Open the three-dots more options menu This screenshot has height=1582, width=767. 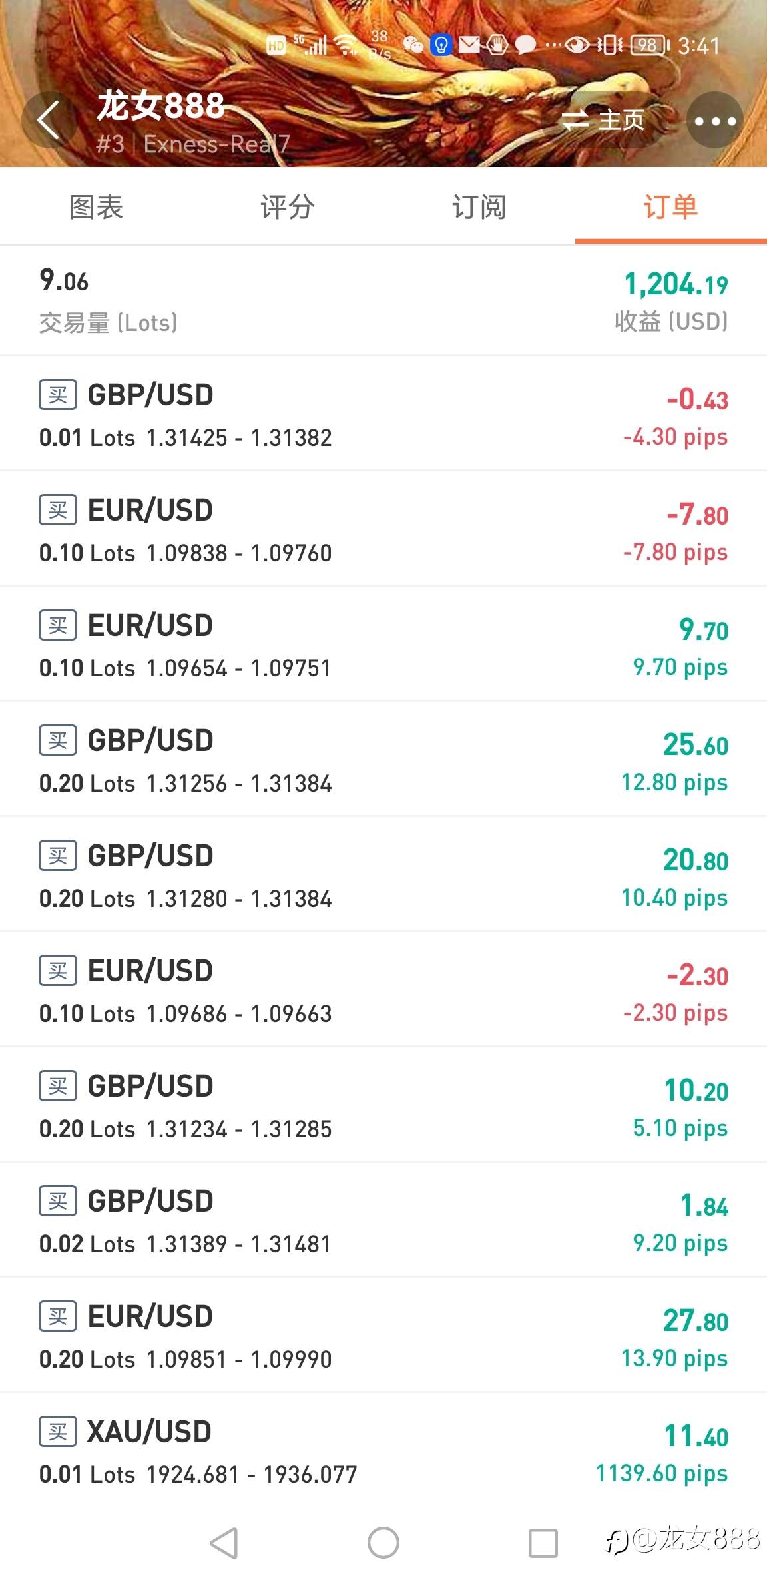(x=714, y=121)
